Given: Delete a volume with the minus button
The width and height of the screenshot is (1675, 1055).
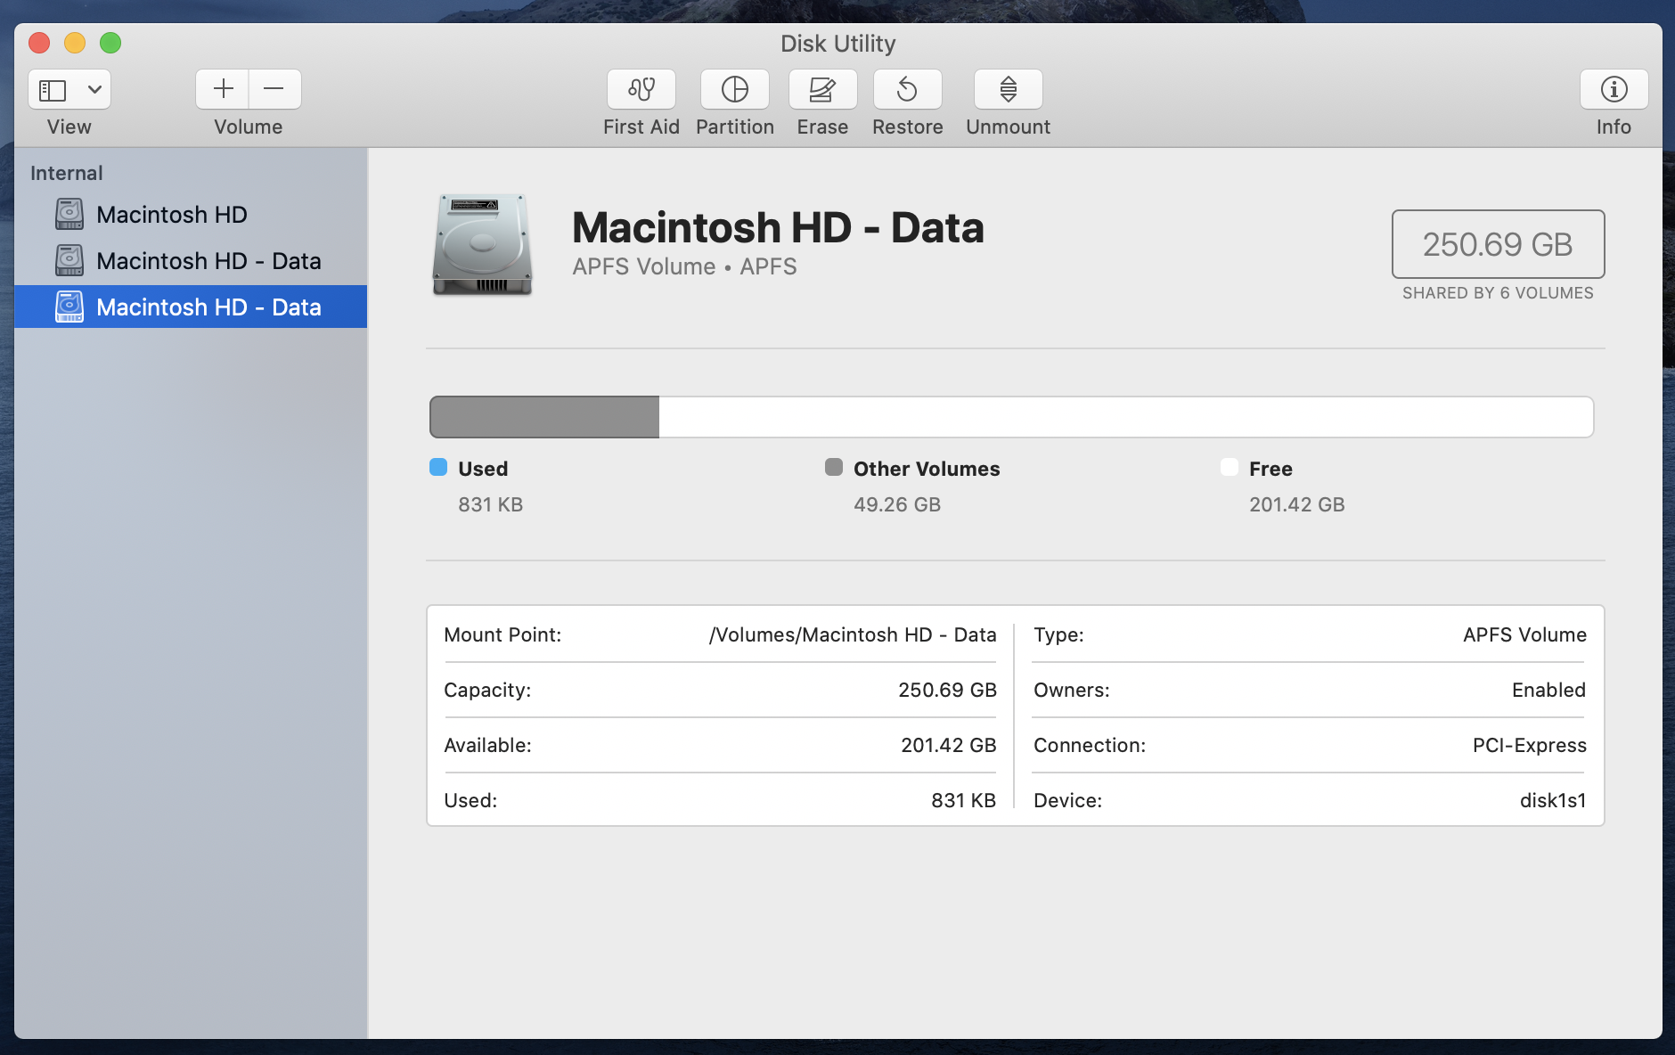Looking at the screenshot, I should 274,89.
